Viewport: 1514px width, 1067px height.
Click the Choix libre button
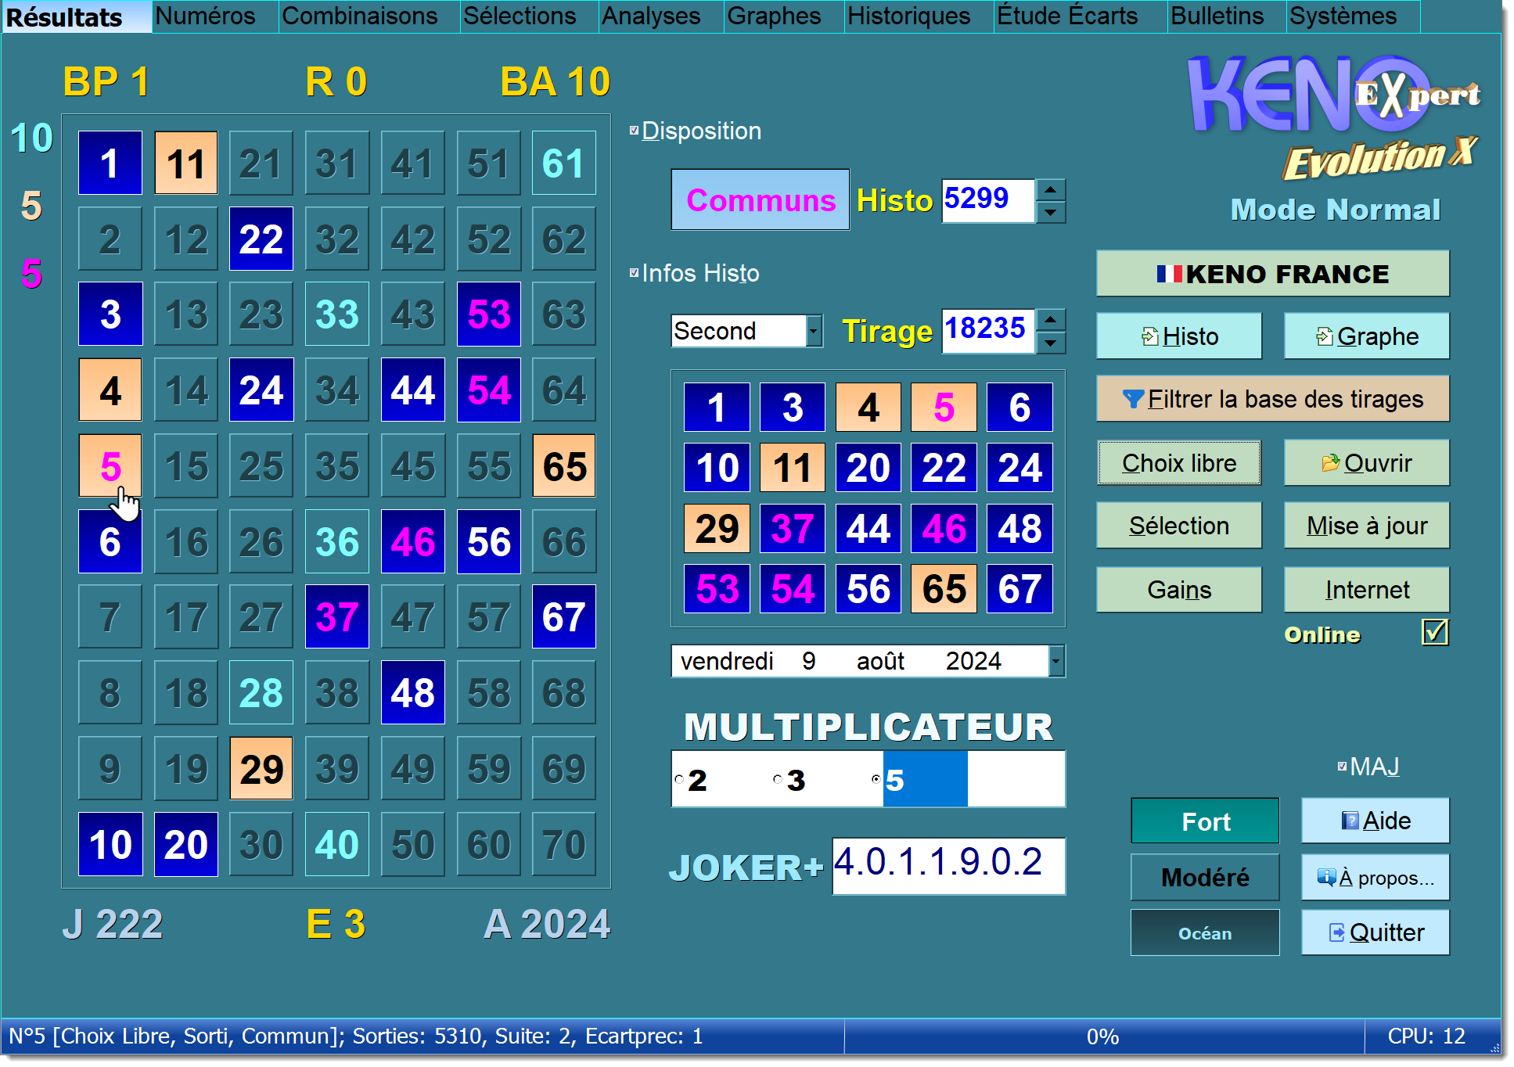[x=1178, y=463]
